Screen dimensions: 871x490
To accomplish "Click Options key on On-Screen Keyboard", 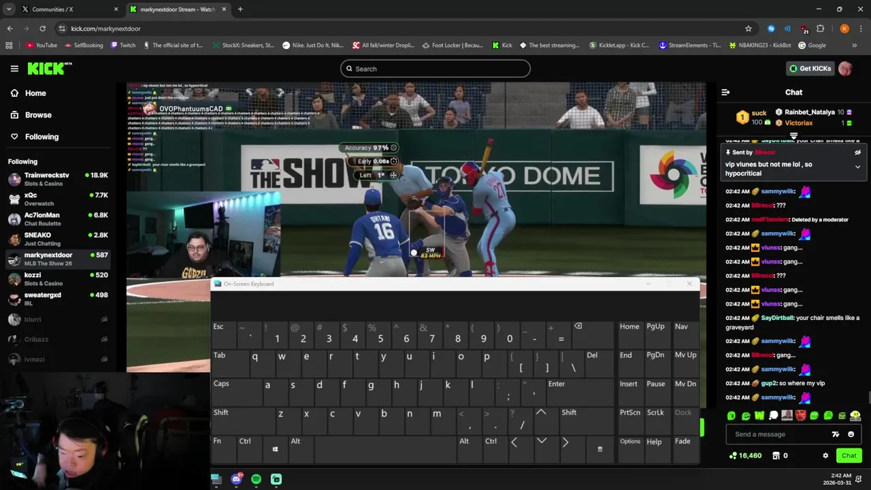I will click(x=630, y=449).
